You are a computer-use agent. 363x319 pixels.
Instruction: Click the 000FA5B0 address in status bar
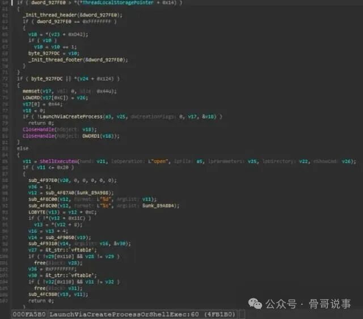pyautogui.click(x=29, y=314)
